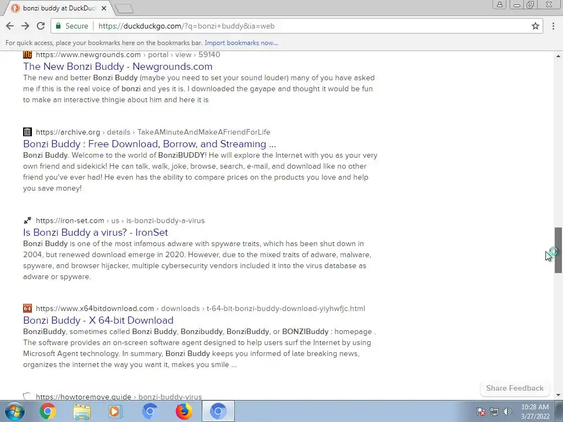Click the howtoremove.guide URL
This screenshot has width=563, height=422.
(119, 397)
